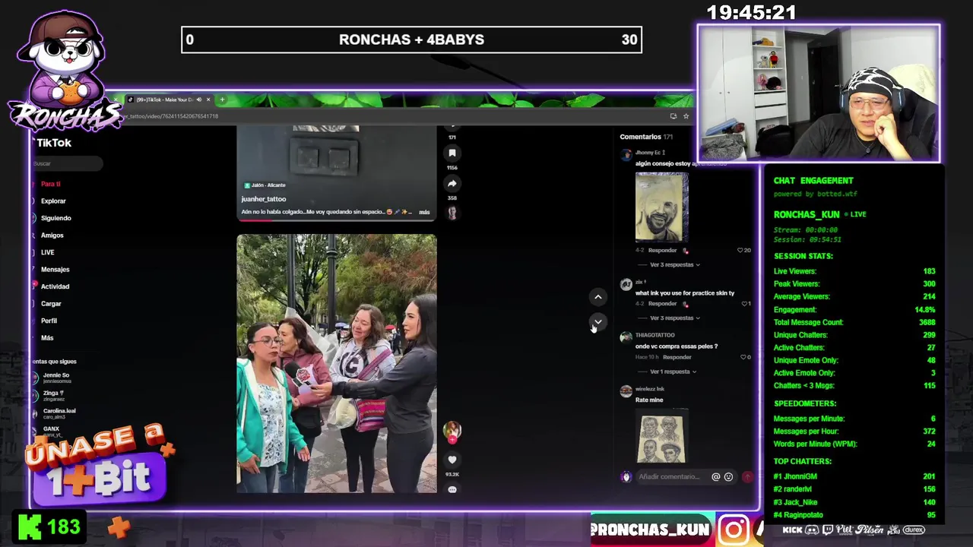The width and height of the screenshot is (973, 547).
Task: Click the 'Live Viewers:' stat row
Action: 854,271
